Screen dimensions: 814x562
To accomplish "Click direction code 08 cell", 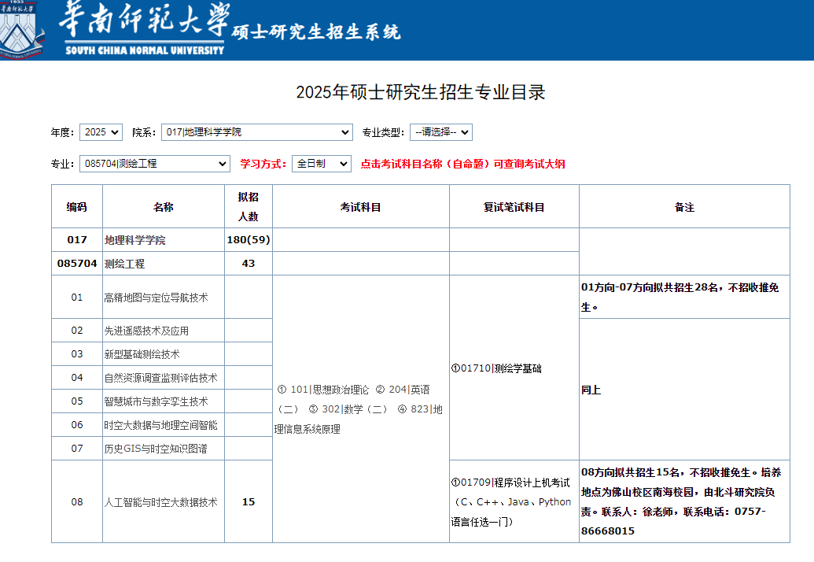I will (x=77, y=501).
